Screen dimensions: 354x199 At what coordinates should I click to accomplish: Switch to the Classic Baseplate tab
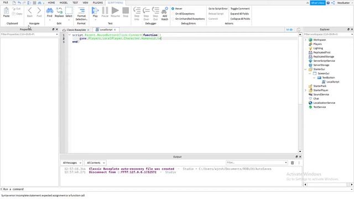click(x=76, y=30)
